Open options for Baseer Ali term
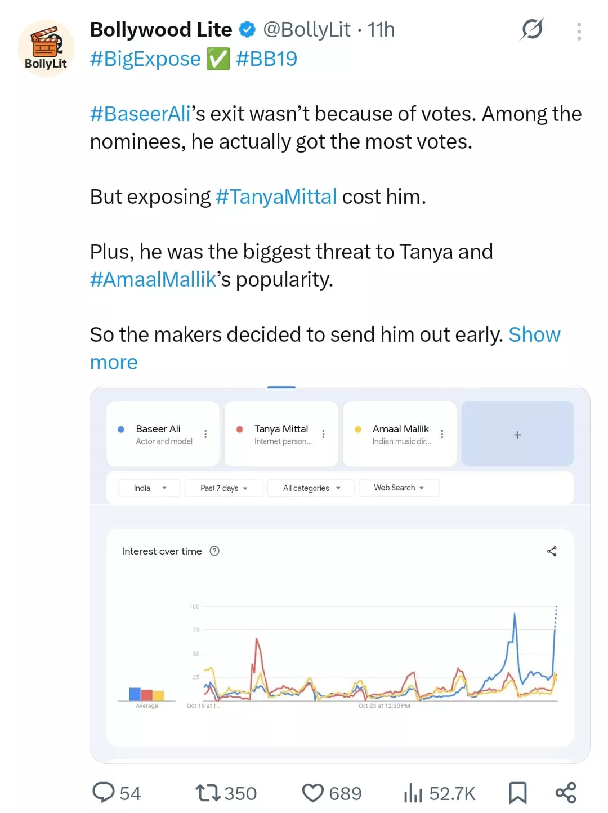This screenshot has height=813, width=608. pos(205,434)
